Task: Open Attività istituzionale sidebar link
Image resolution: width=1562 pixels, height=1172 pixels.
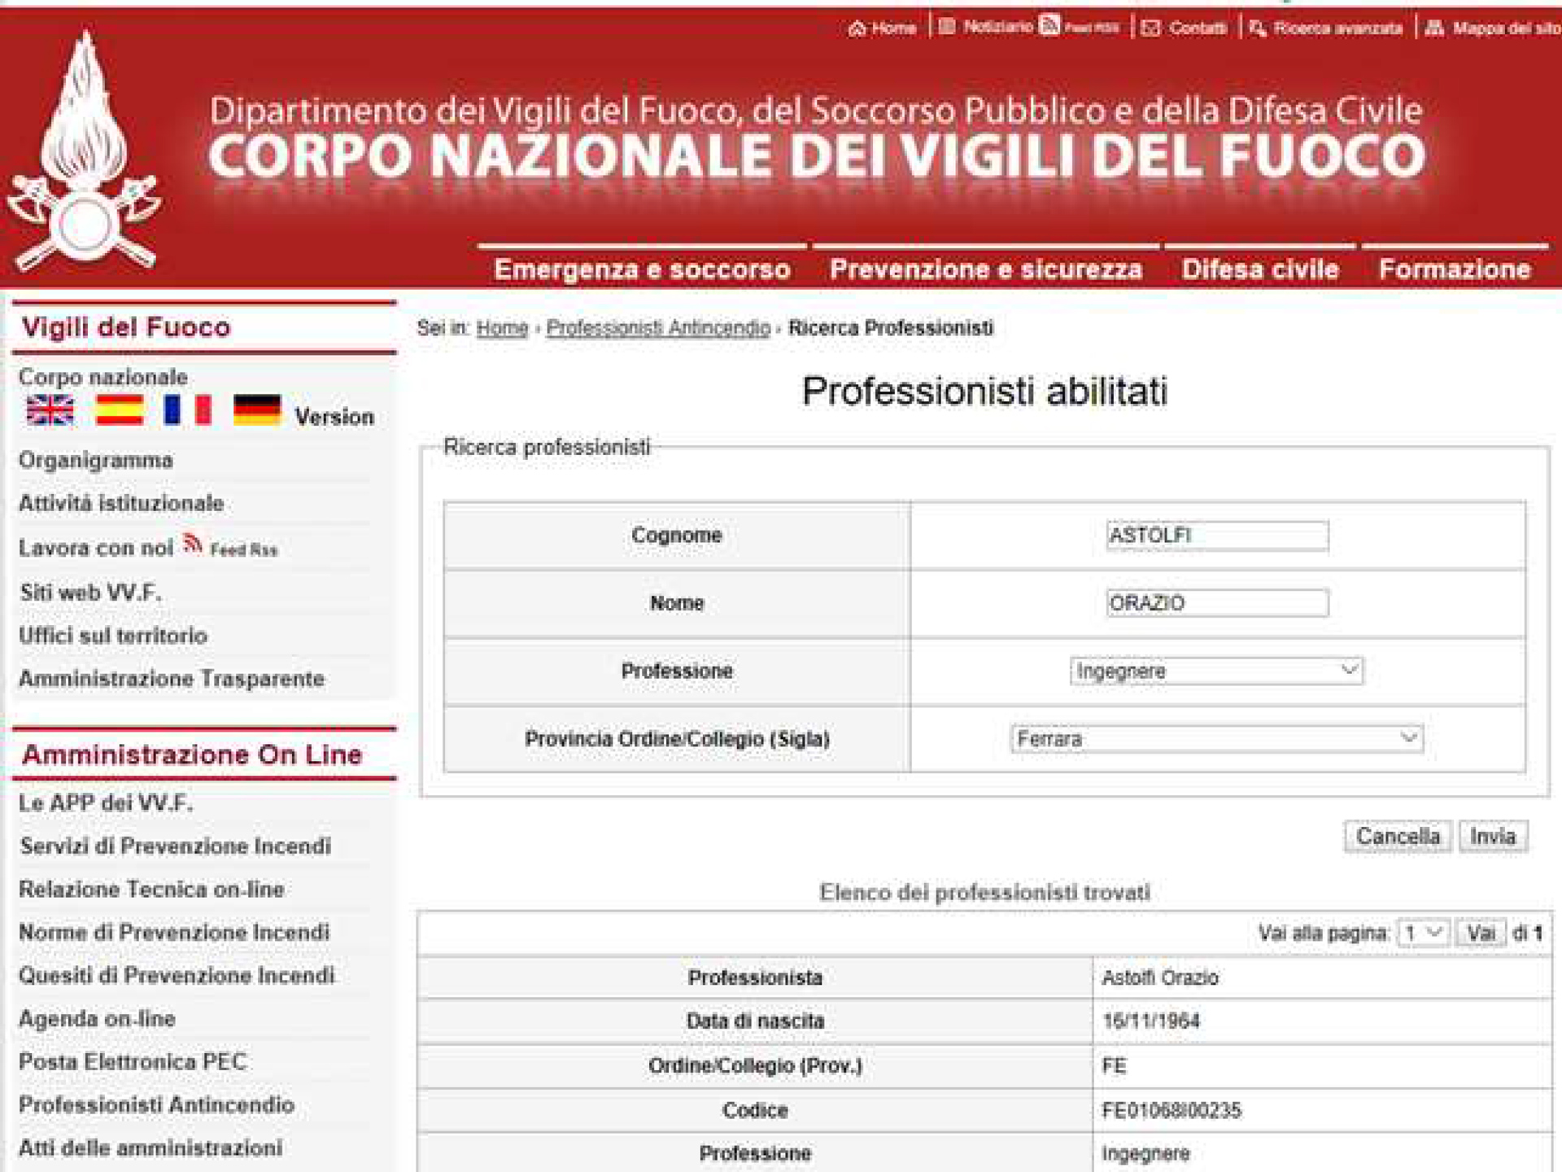Action: tap(121, 503)
